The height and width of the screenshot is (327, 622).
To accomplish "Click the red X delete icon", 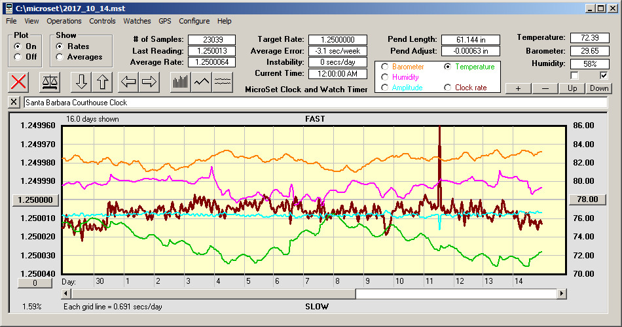I will click(x=18, y=82).
